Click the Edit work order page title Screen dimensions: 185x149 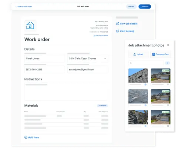coord(83,6)
